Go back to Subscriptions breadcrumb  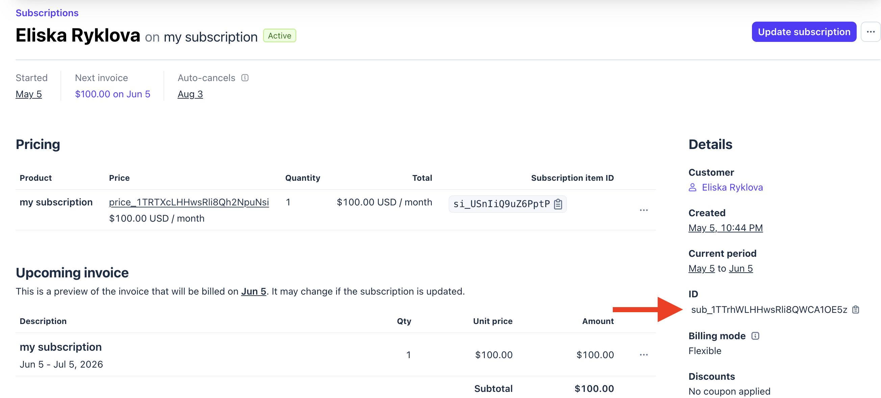coord(47,13)
